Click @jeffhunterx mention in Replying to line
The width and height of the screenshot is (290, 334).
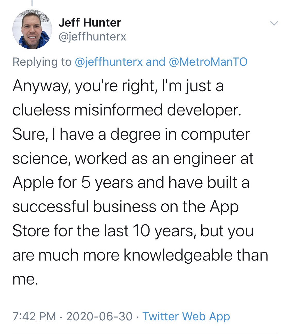(109, 62)
